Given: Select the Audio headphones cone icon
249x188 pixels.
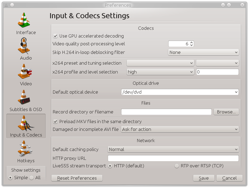Looking at the screenshot, I should [x=24, y=46].
